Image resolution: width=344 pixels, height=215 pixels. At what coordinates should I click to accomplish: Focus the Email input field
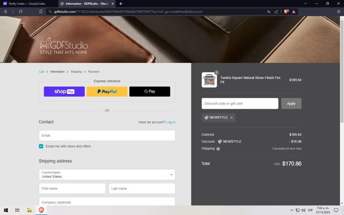[107, 135]
